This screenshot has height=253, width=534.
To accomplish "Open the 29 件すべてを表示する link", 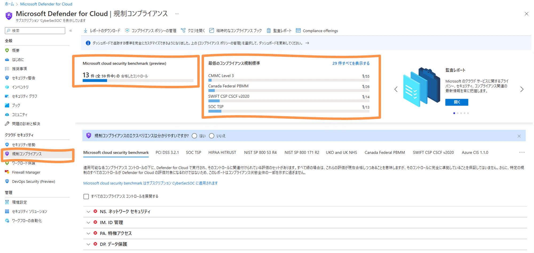I will (x=351, y=63).
